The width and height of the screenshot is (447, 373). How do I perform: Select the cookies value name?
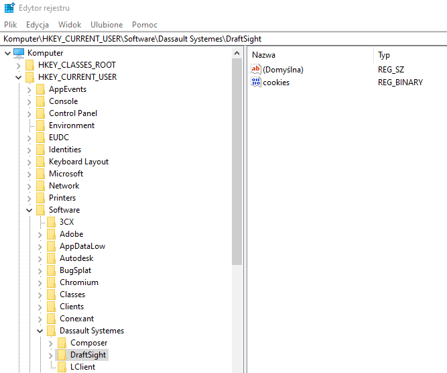click(x=276, y=83)
